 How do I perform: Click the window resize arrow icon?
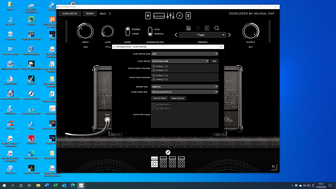(x=274, y=167)
